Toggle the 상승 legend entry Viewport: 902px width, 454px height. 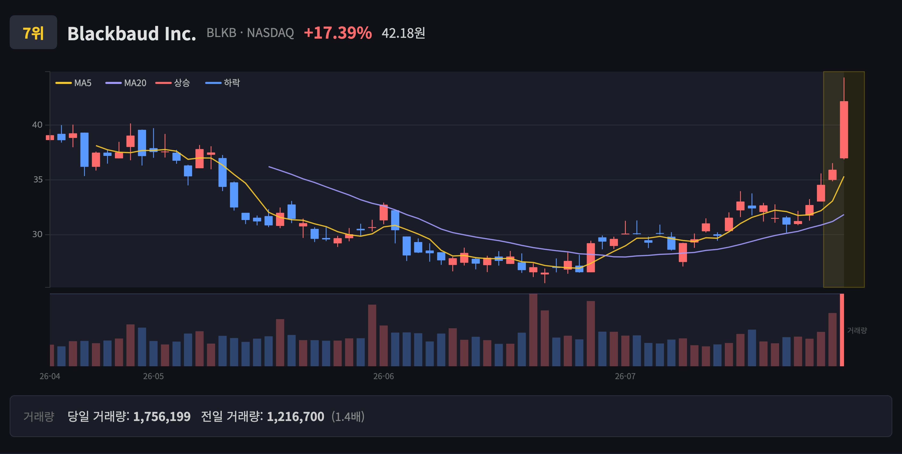tap(173, 83)
